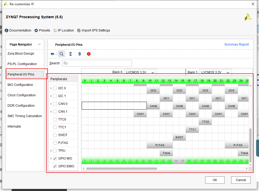
Task: Expand the I2C 0 tree row
Action: pyautogui.click(x=51, y=88)
